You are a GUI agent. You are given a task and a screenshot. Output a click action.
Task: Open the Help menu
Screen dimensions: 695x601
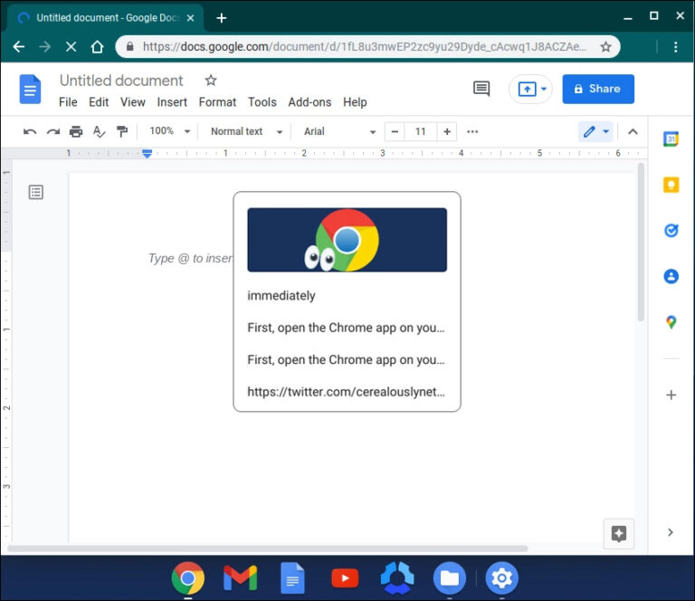[x=355, y=102]
